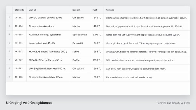Screen dimensions: 196x110
Task: Click Mutfak category in TR-115 row
Action: [x=80, y=77]
